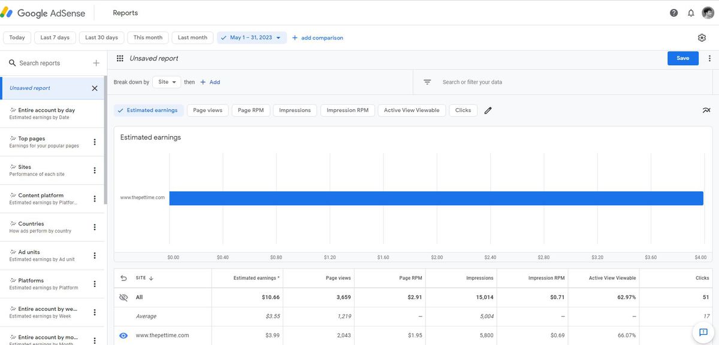The height and width of the screenshot is (345, 719).
Task: Open the Help question mark icon
Action: (674, 13)
